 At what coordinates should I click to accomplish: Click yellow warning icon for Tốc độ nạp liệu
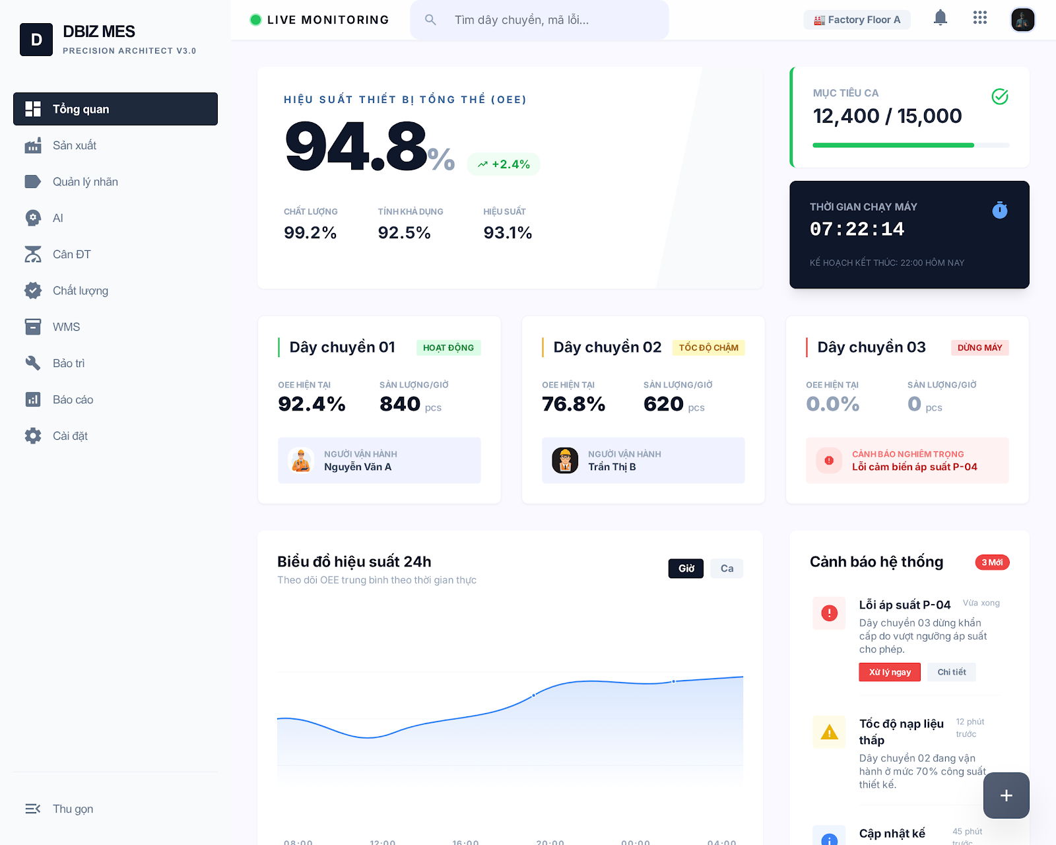click(x=830, y=732)
